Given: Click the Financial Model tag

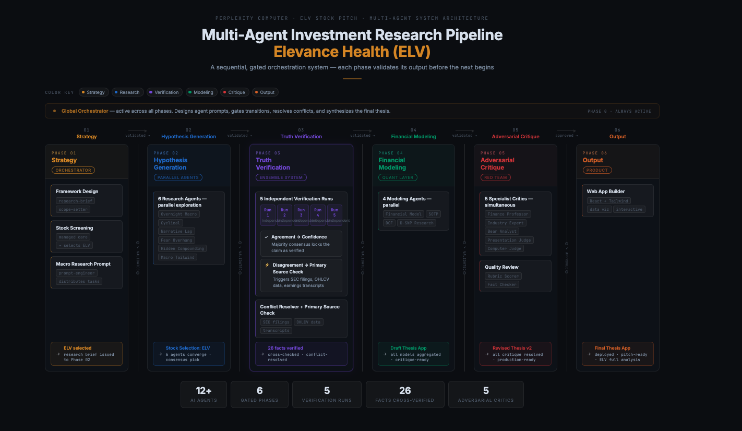Looking at the screenshot, I should (x=403, y=214).
